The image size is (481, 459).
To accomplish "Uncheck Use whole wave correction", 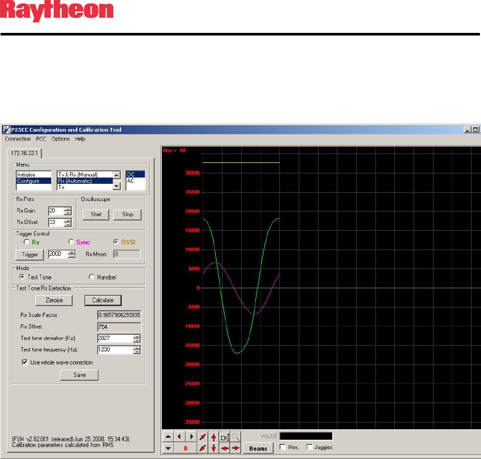I will [x=25, y=362].
